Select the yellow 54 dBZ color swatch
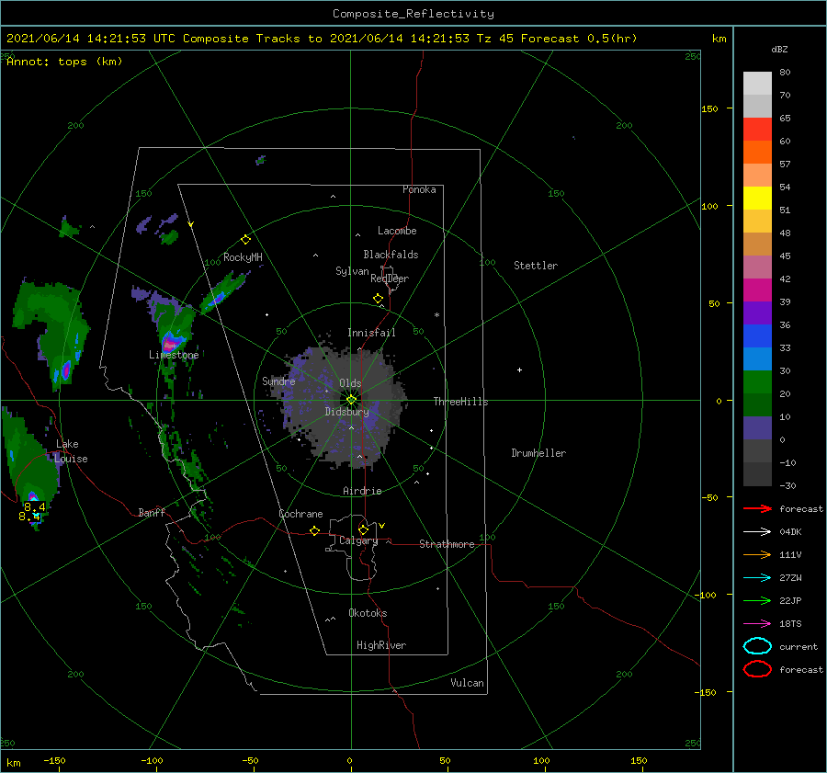 [x=757, y=198]
